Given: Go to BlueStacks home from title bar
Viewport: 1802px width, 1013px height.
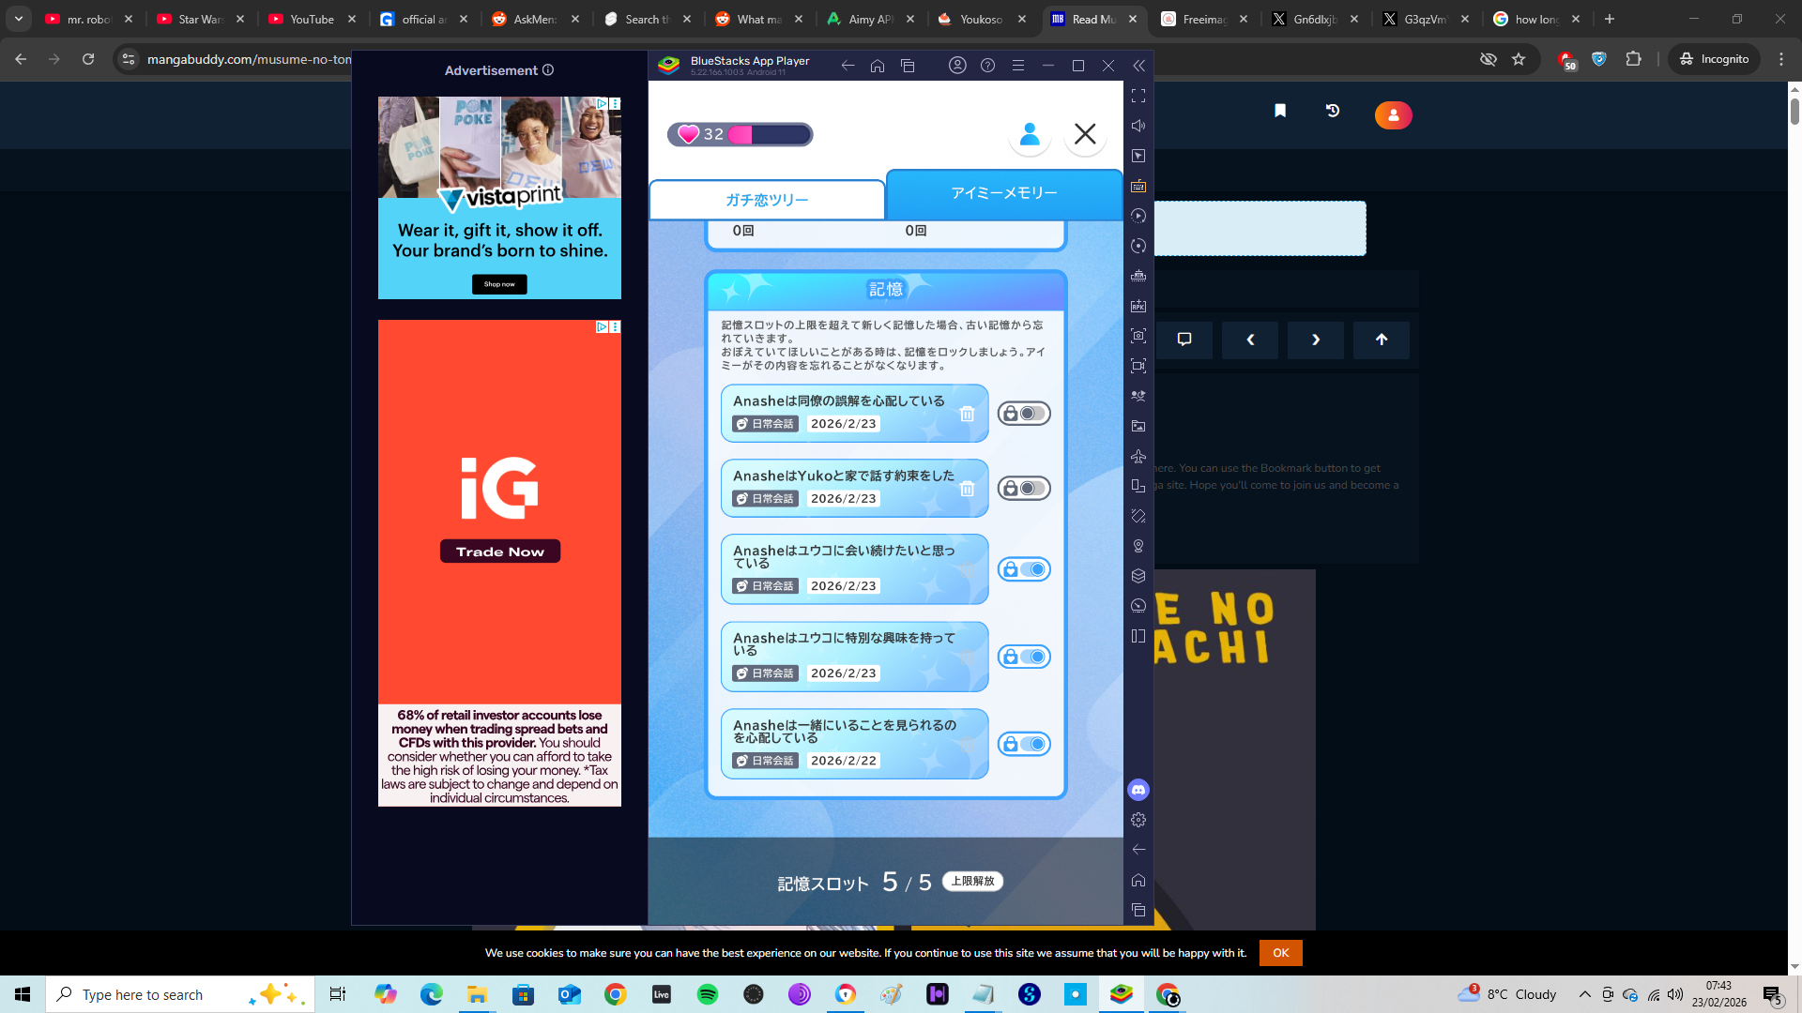Looking at the screenshot, I should 878,66.
